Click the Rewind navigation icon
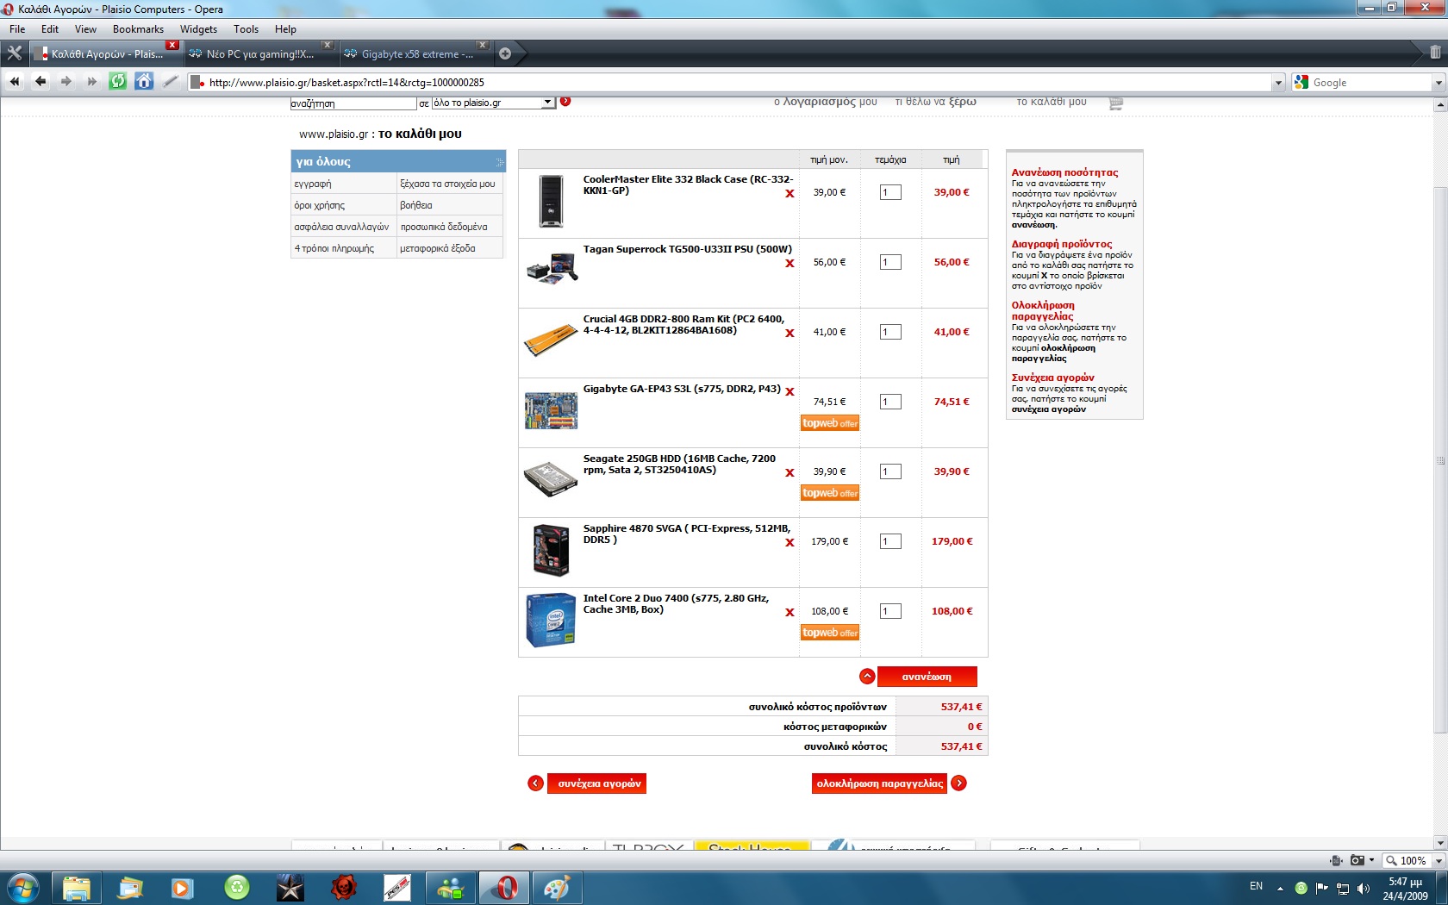This screenshot has width=1448, height=905. pyautogui.click(x=15, y=82)
